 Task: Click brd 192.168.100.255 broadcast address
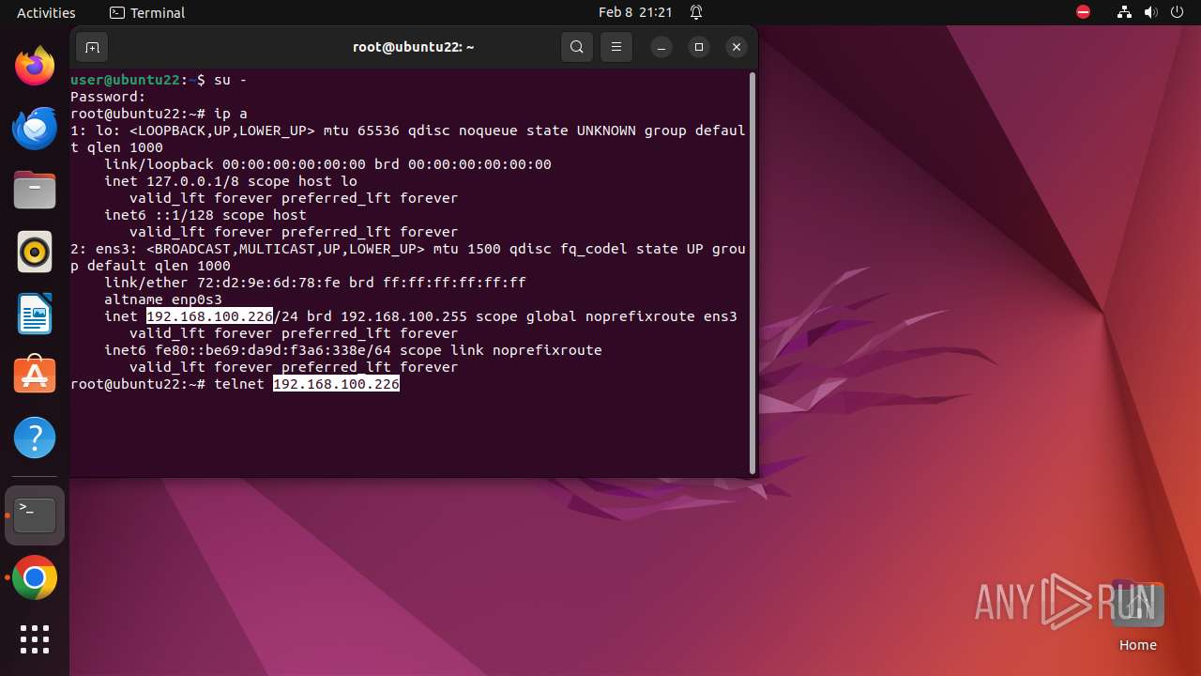387,316
